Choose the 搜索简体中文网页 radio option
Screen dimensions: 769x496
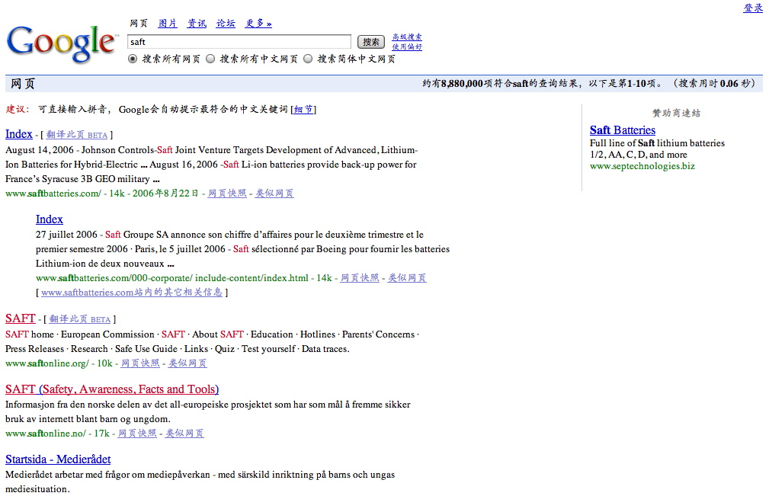[x=308, y=59]
